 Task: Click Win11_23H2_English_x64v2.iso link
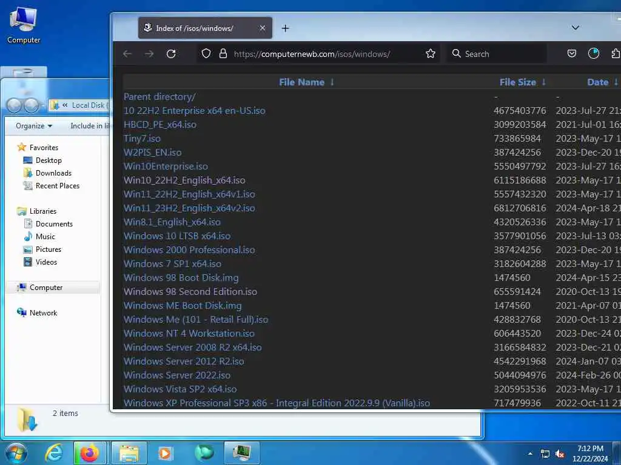[x=189, y=208]
